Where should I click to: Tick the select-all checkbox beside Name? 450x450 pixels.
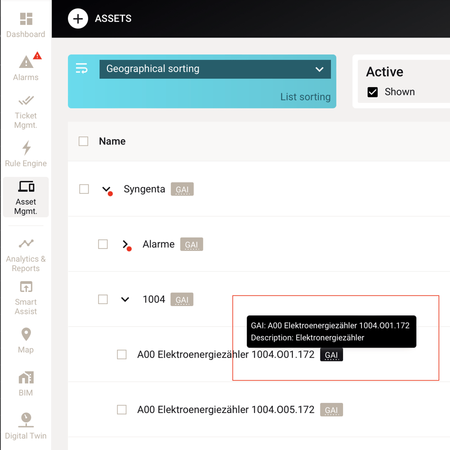coord(83,141)
